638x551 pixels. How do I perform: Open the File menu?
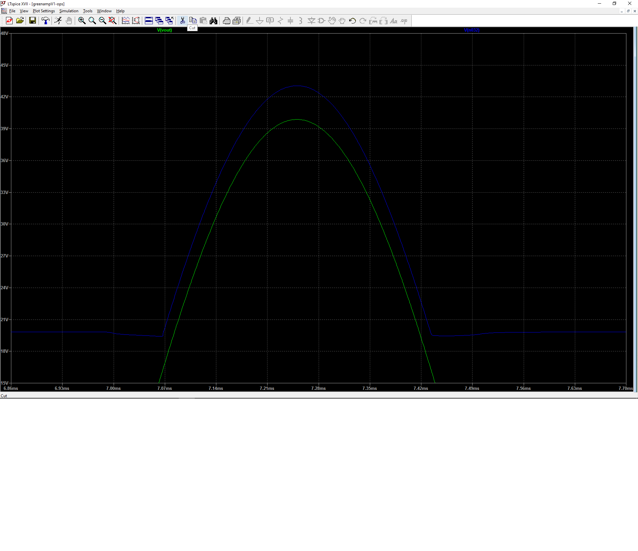12,11
